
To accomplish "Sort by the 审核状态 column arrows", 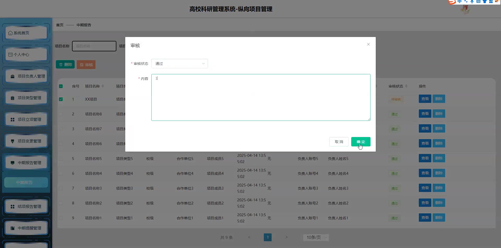I will coord(406,86).
